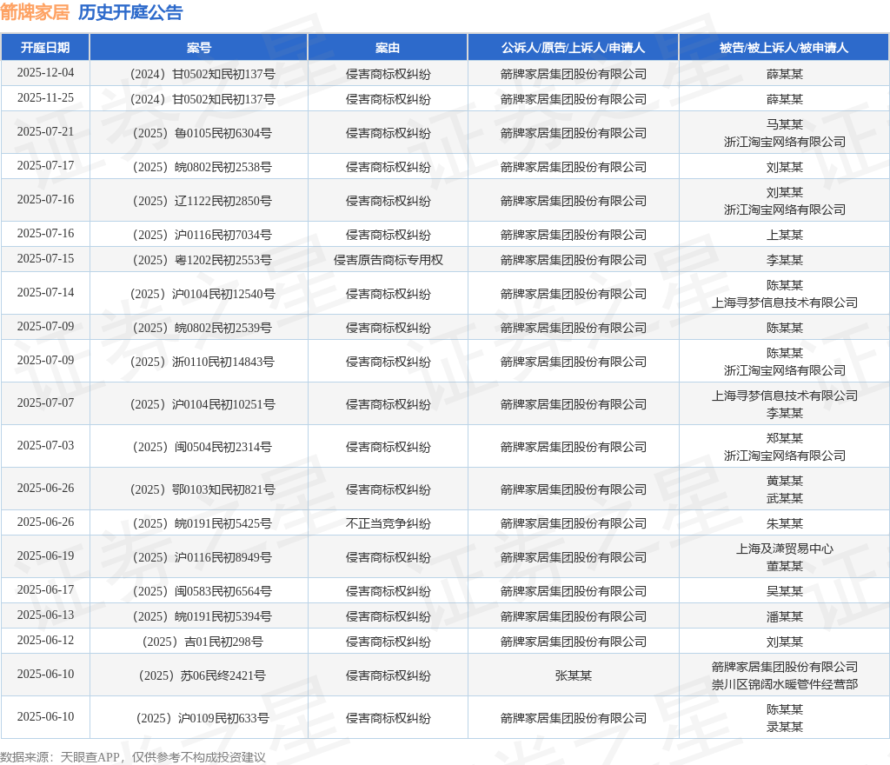This screenshot has width=890, height=765.
Task: Click case number 浙0110民初14843号
Action: click(x=203, y=362)
